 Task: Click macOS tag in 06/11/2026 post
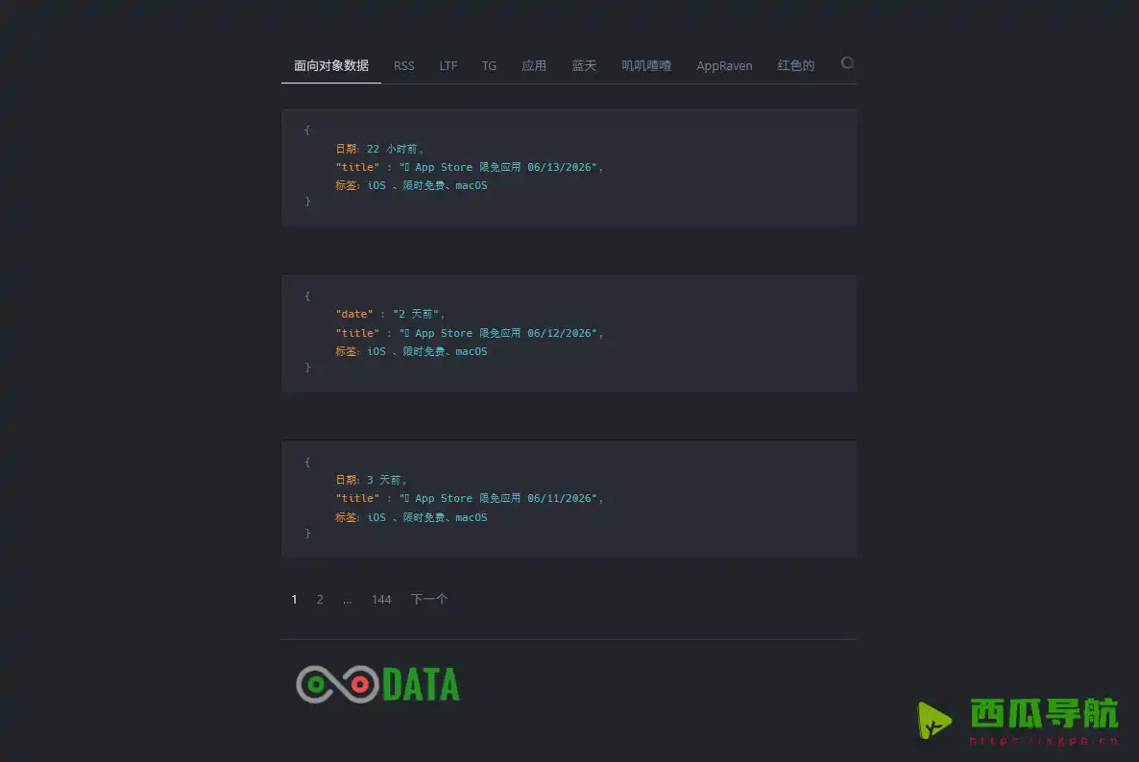(472, 517)
